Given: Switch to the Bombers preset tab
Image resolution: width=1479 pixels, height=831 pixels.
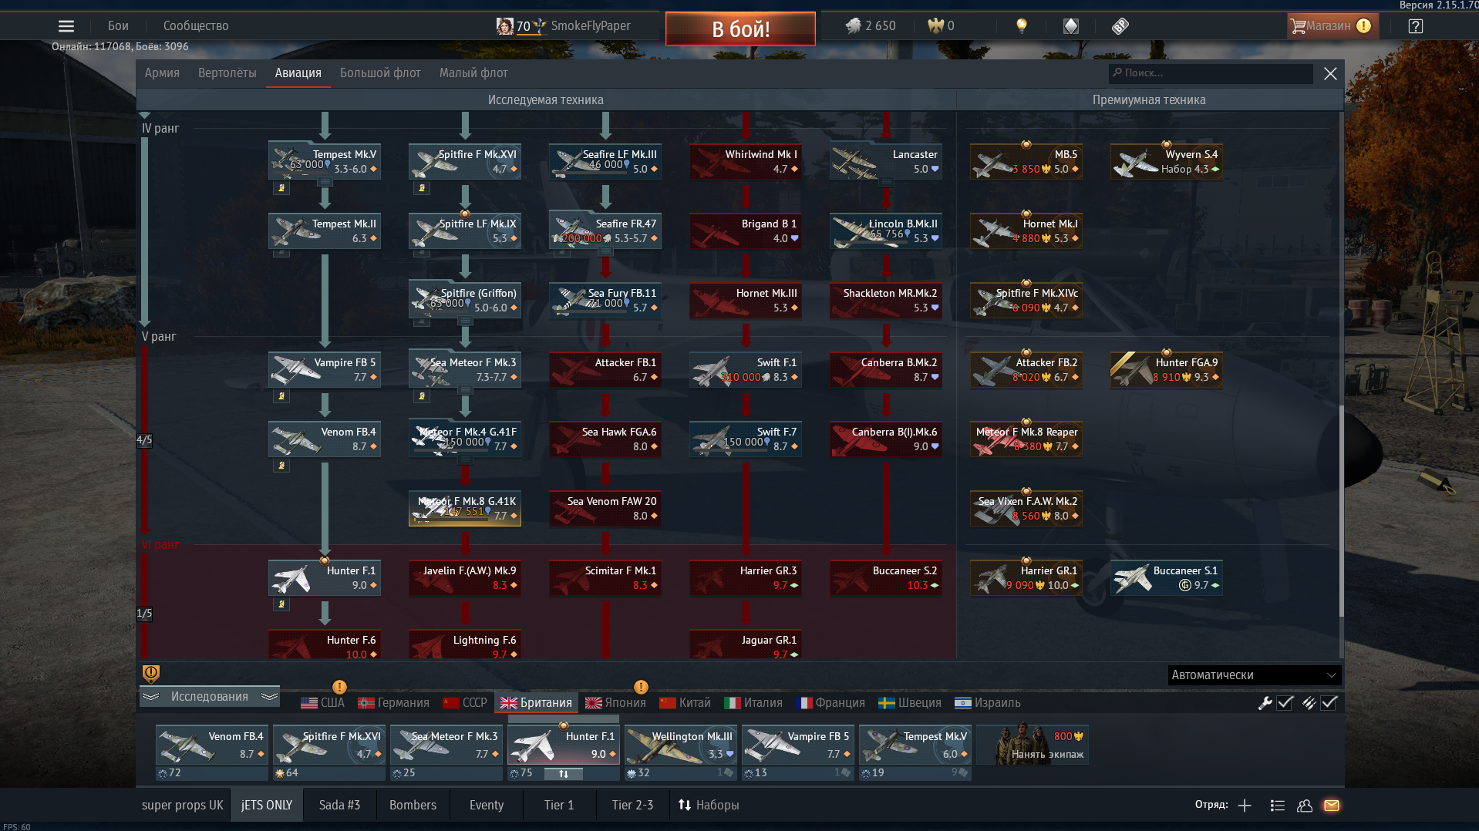Looking at the screenshot, I should pyautogui.click(x=413, y=805).
